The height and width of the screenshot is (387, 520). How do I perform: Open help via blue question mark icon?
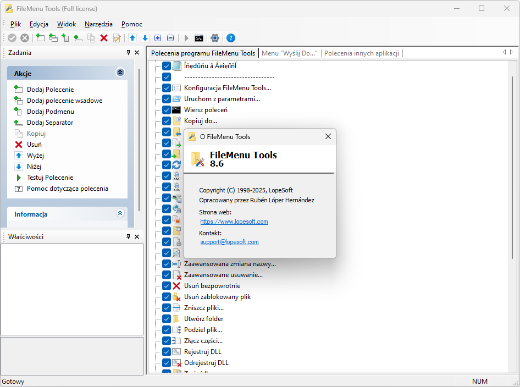pyautogui.click(x=231, y=38)
